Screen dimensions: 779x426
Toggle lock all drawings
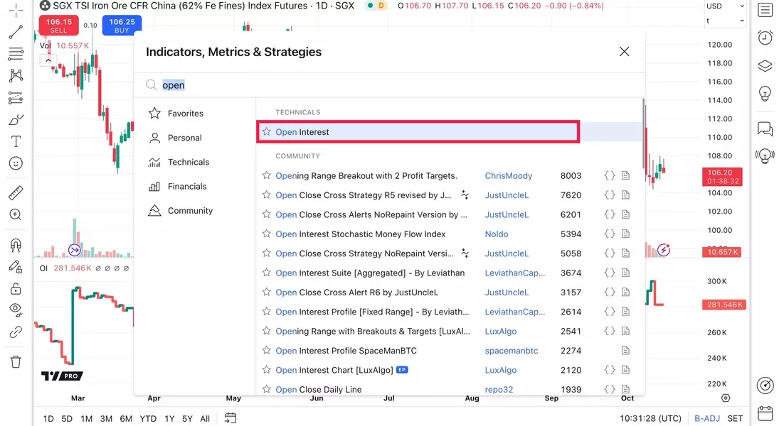[16, 289]
